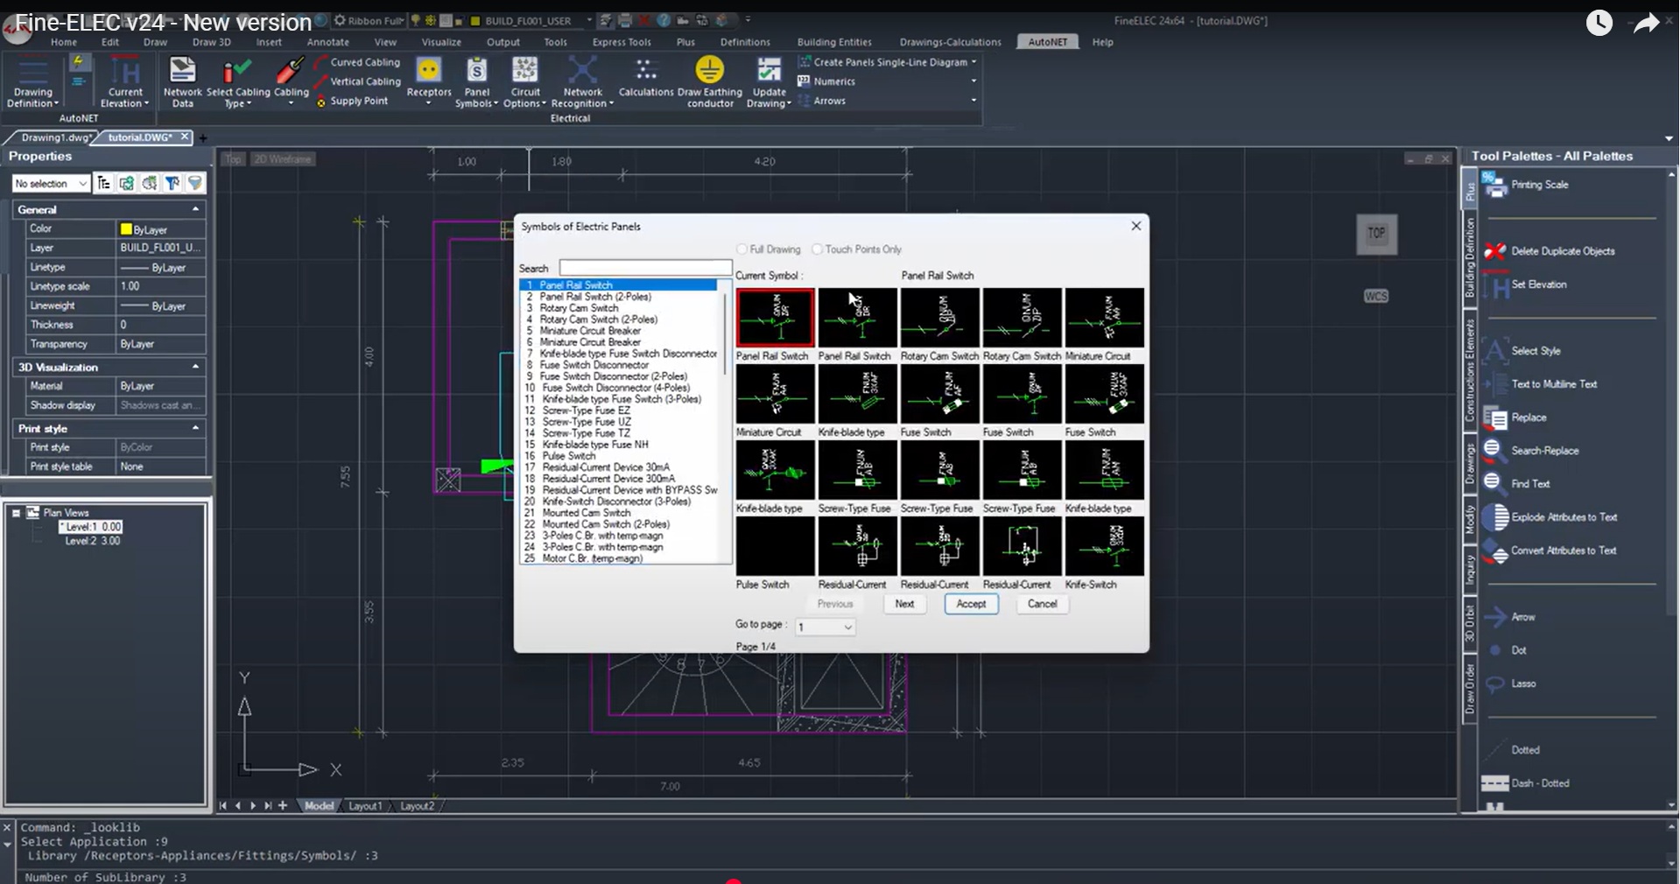The width and height of the screenshot is (1680, 884).
Task: Select Draw Earthing conductor
Action: (x=710, y=81)
